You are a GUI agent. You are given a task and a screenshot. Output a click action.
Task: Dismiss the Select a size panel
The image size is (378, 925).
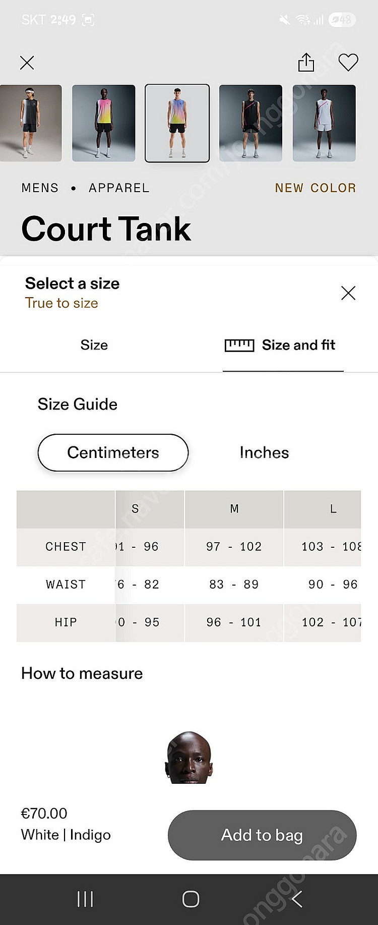(x=348, y=293)
